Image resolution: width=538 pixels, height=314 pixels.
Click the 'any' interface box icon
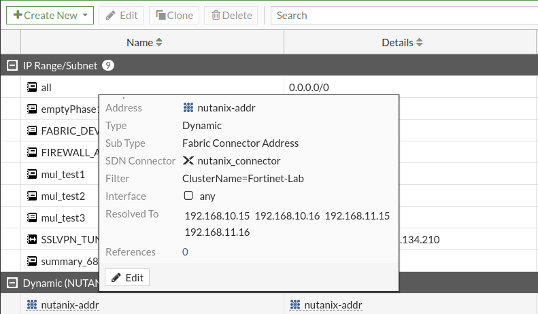pos(188,196)
